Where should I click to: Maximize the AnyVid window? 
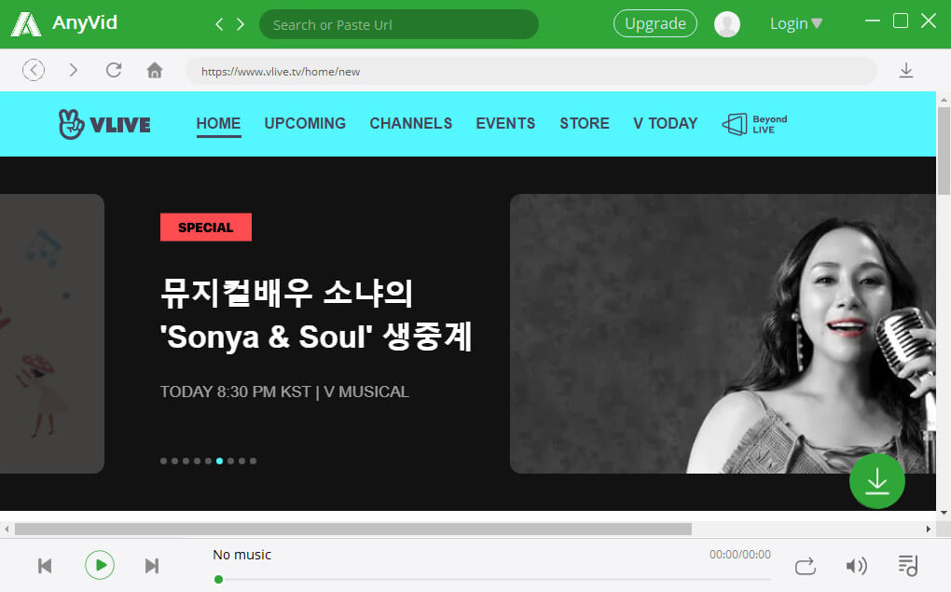point(901,21)
